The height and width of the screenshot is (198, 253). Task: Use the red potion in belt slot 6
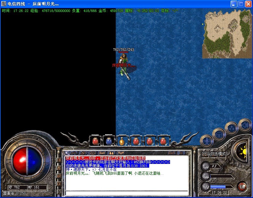pyautogui.click(x=163, y=141)
